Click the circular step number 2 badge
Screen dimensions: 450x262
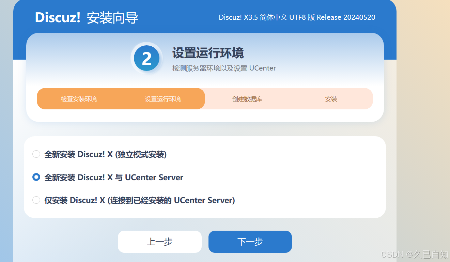146,58
